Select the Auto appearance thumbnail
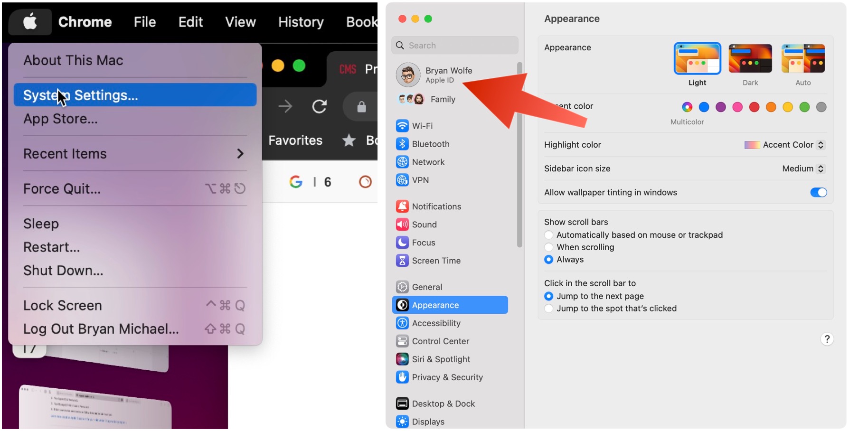849x431 pixels. click(803, 58)
